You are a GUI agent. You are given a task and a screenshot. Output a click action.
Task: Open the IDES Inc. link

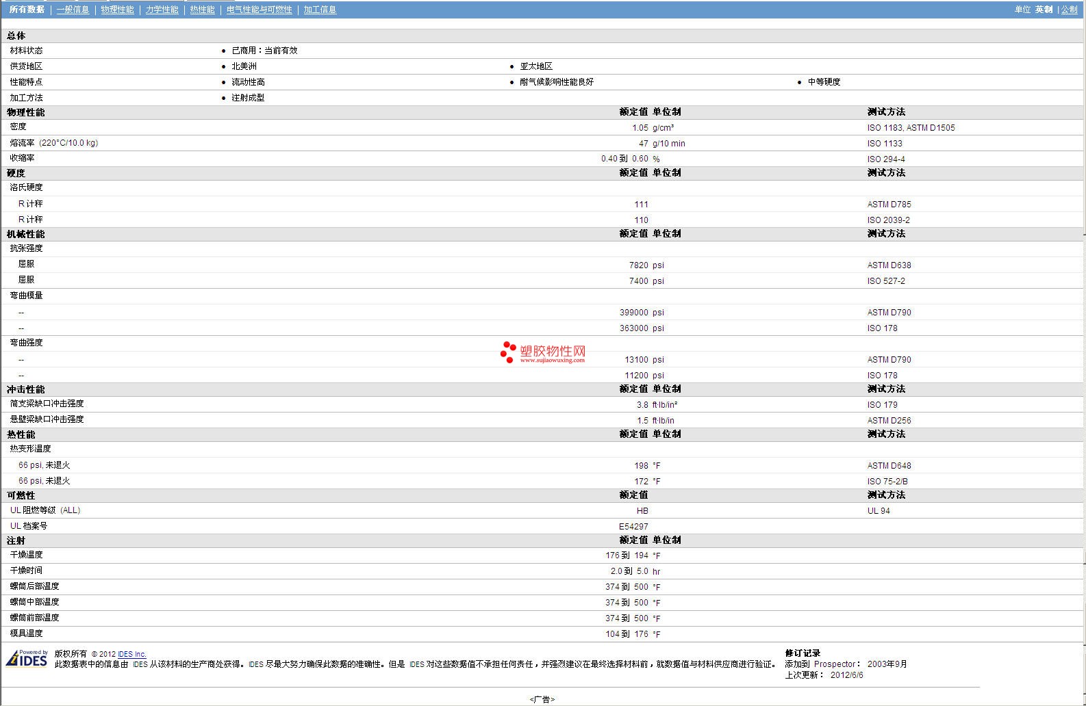coord(132,654)
